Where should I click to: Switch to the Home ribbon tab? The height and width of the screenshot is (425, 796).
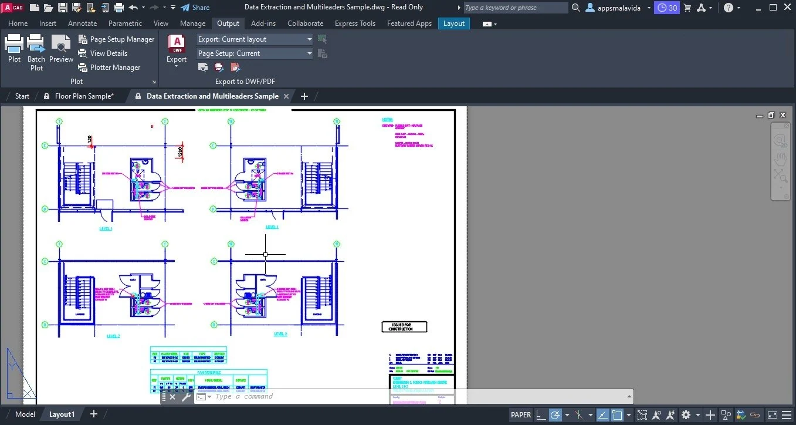click(x=18, y=23)
